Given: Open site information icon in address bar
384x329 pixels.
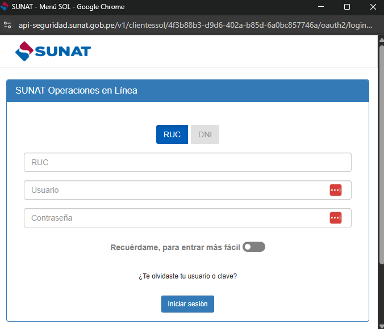Looking at the screenshot, I should (x=7, y=25).
